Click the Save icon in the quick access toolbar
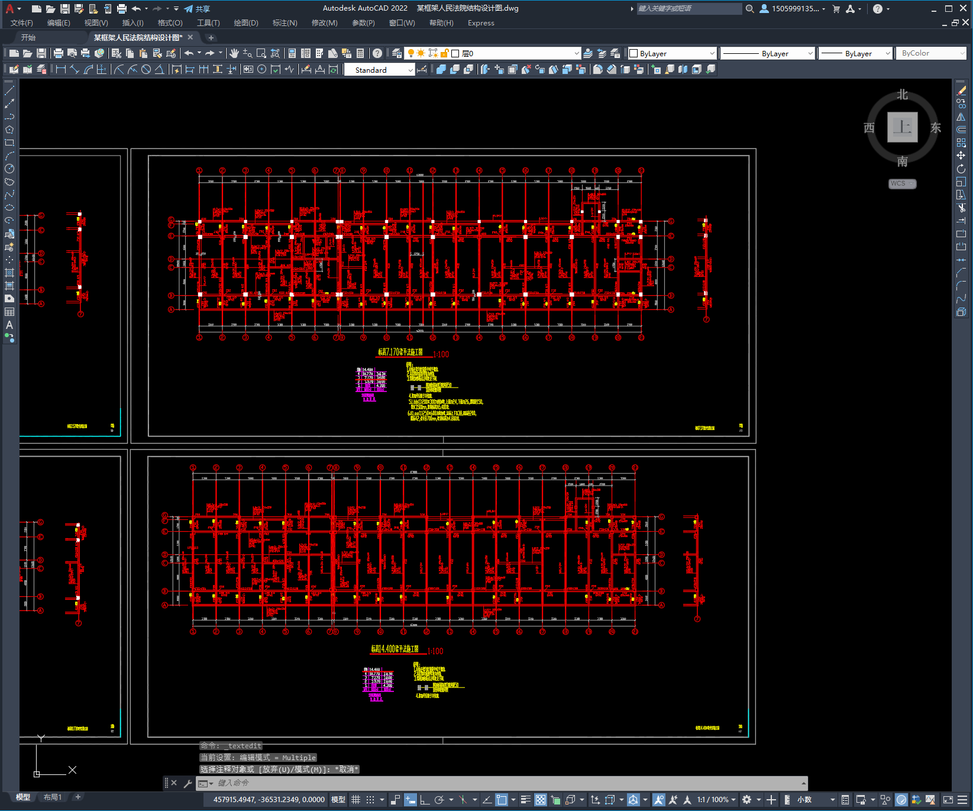This screenshot has height=811, width=973. click(x=65, y=9)
